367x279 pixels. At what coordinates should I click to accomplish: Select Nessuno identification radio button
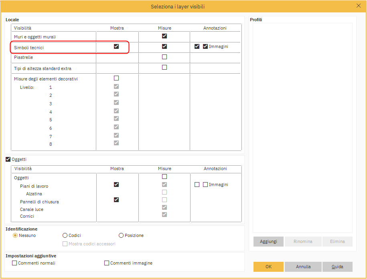15,236
